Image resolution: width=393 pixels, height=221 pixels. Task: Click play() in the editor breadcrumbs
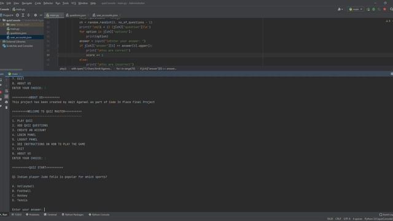[63, 69]
